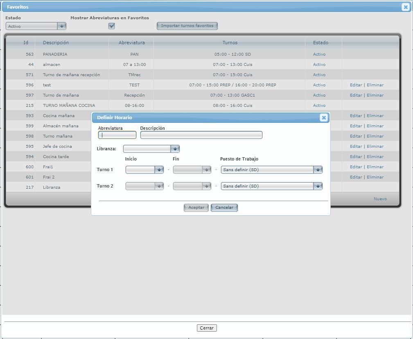413x339 pixels.
Task: Open Turno 1 Inicio time dropdown
Action: (x=159, y=170)
